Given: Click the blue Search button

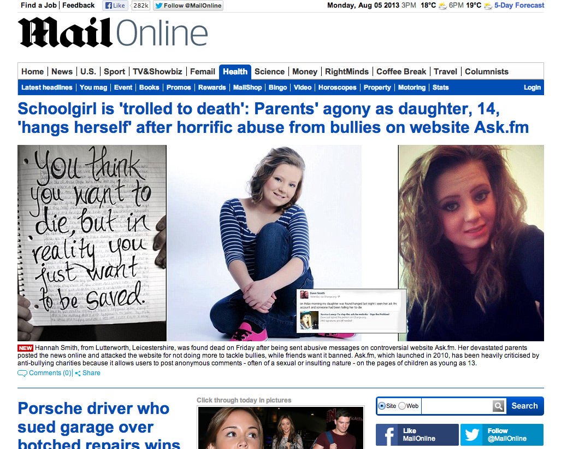Looking at the screenshot, I should (x=524, y=406).
